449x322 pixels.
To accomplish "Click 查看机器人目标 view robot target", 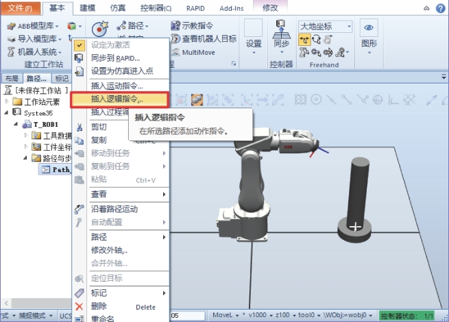I will pyautogui.click(x=204, y=38).
